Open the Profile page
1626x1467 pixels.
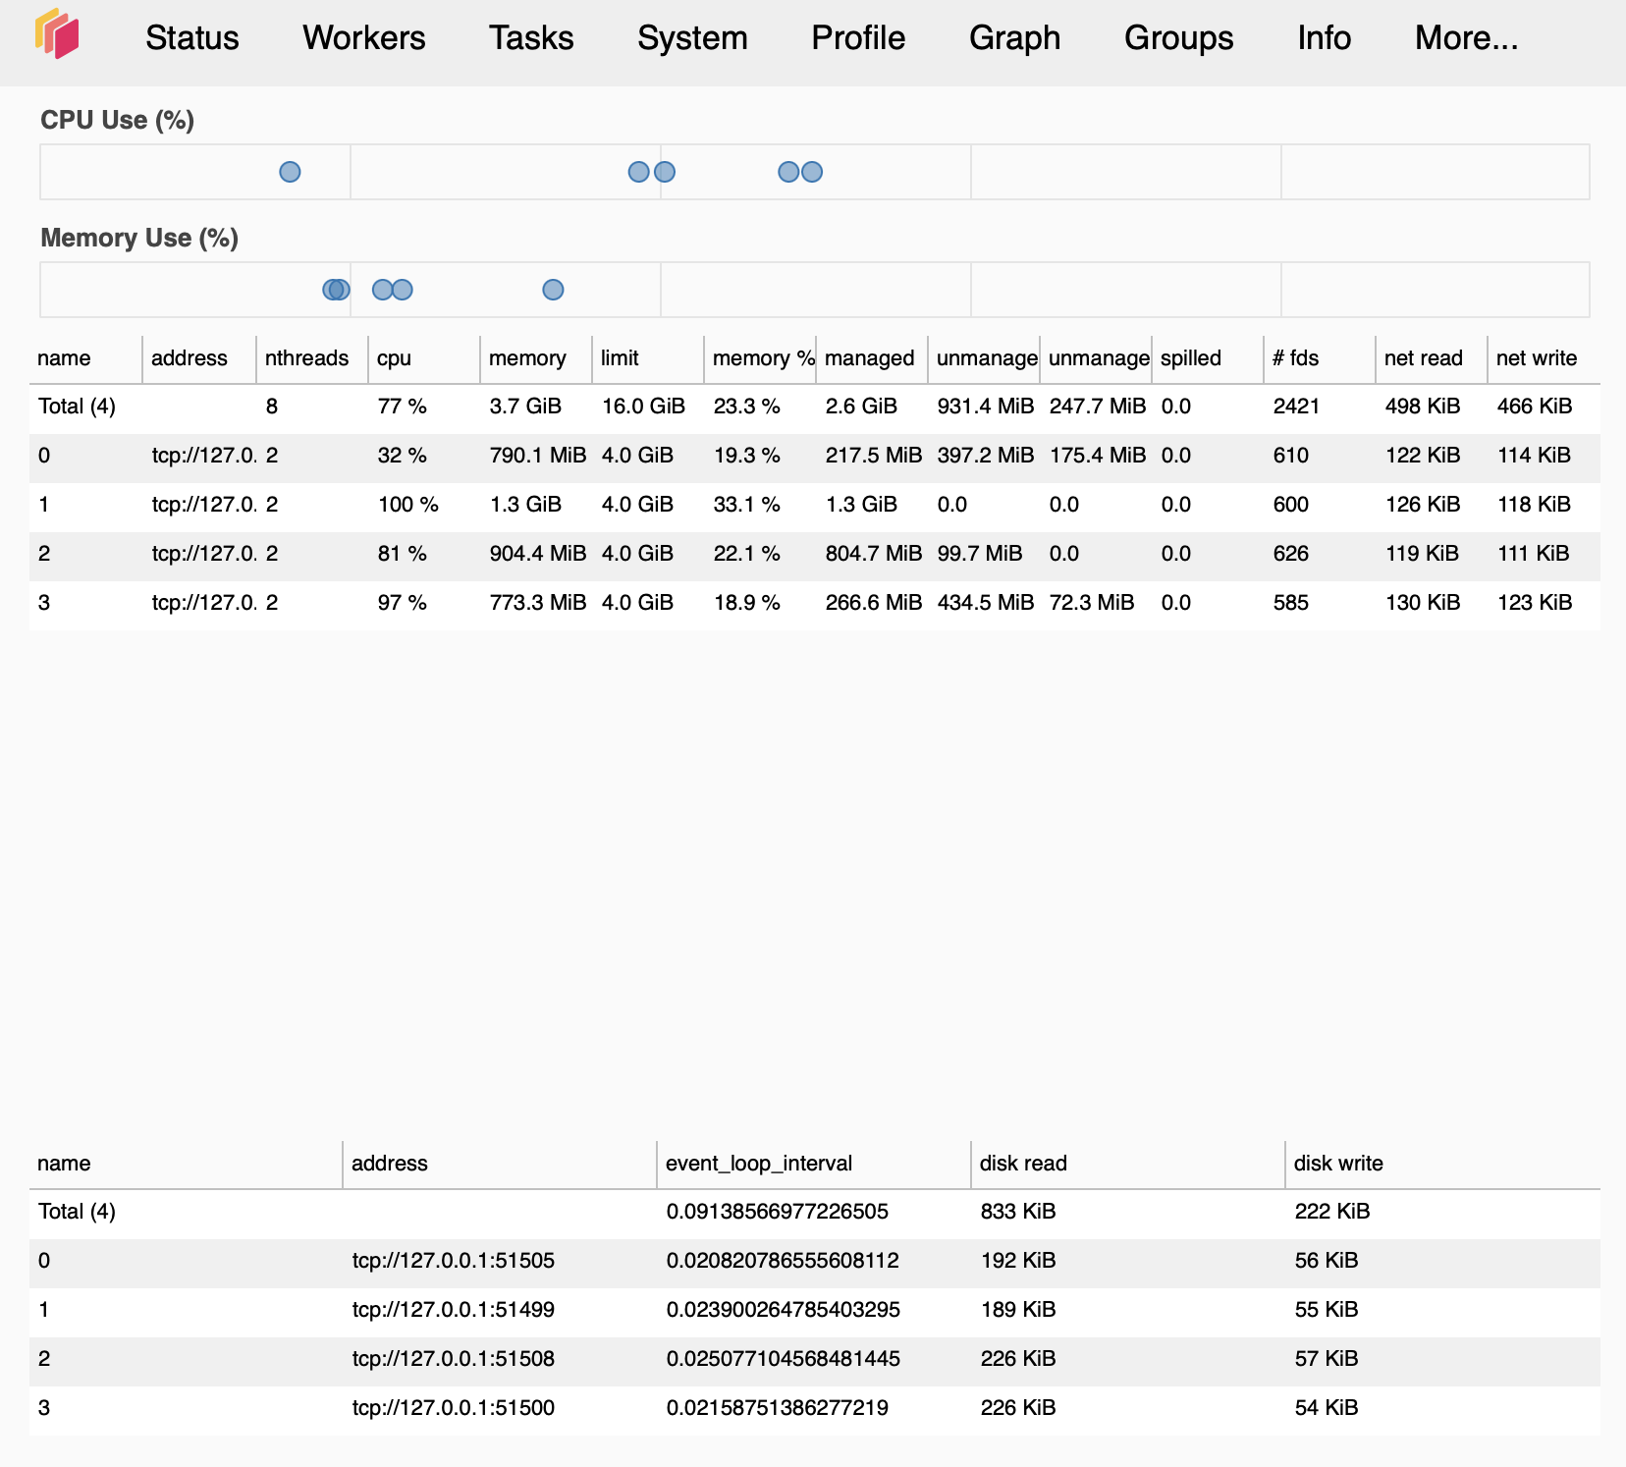(x=856, y=38)
